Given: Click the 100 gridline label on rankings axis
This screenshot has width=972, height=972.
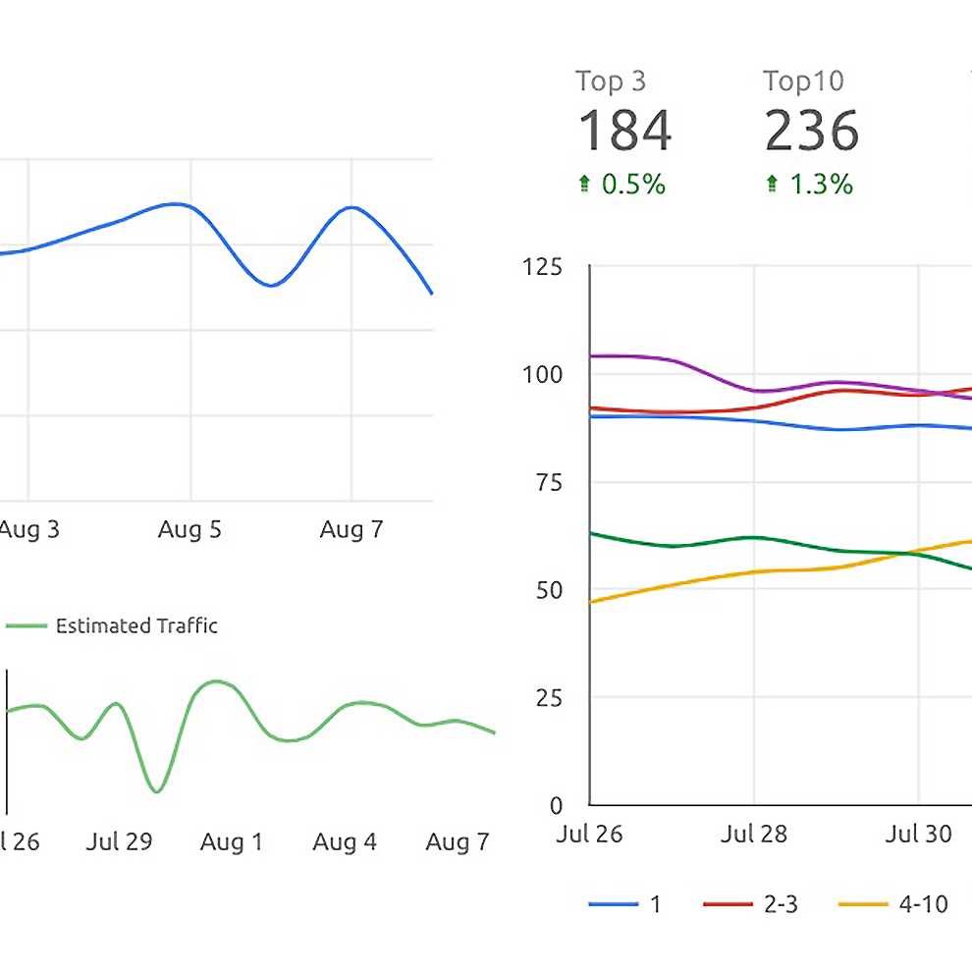Looking at the screenshot, I should [543, 375].
